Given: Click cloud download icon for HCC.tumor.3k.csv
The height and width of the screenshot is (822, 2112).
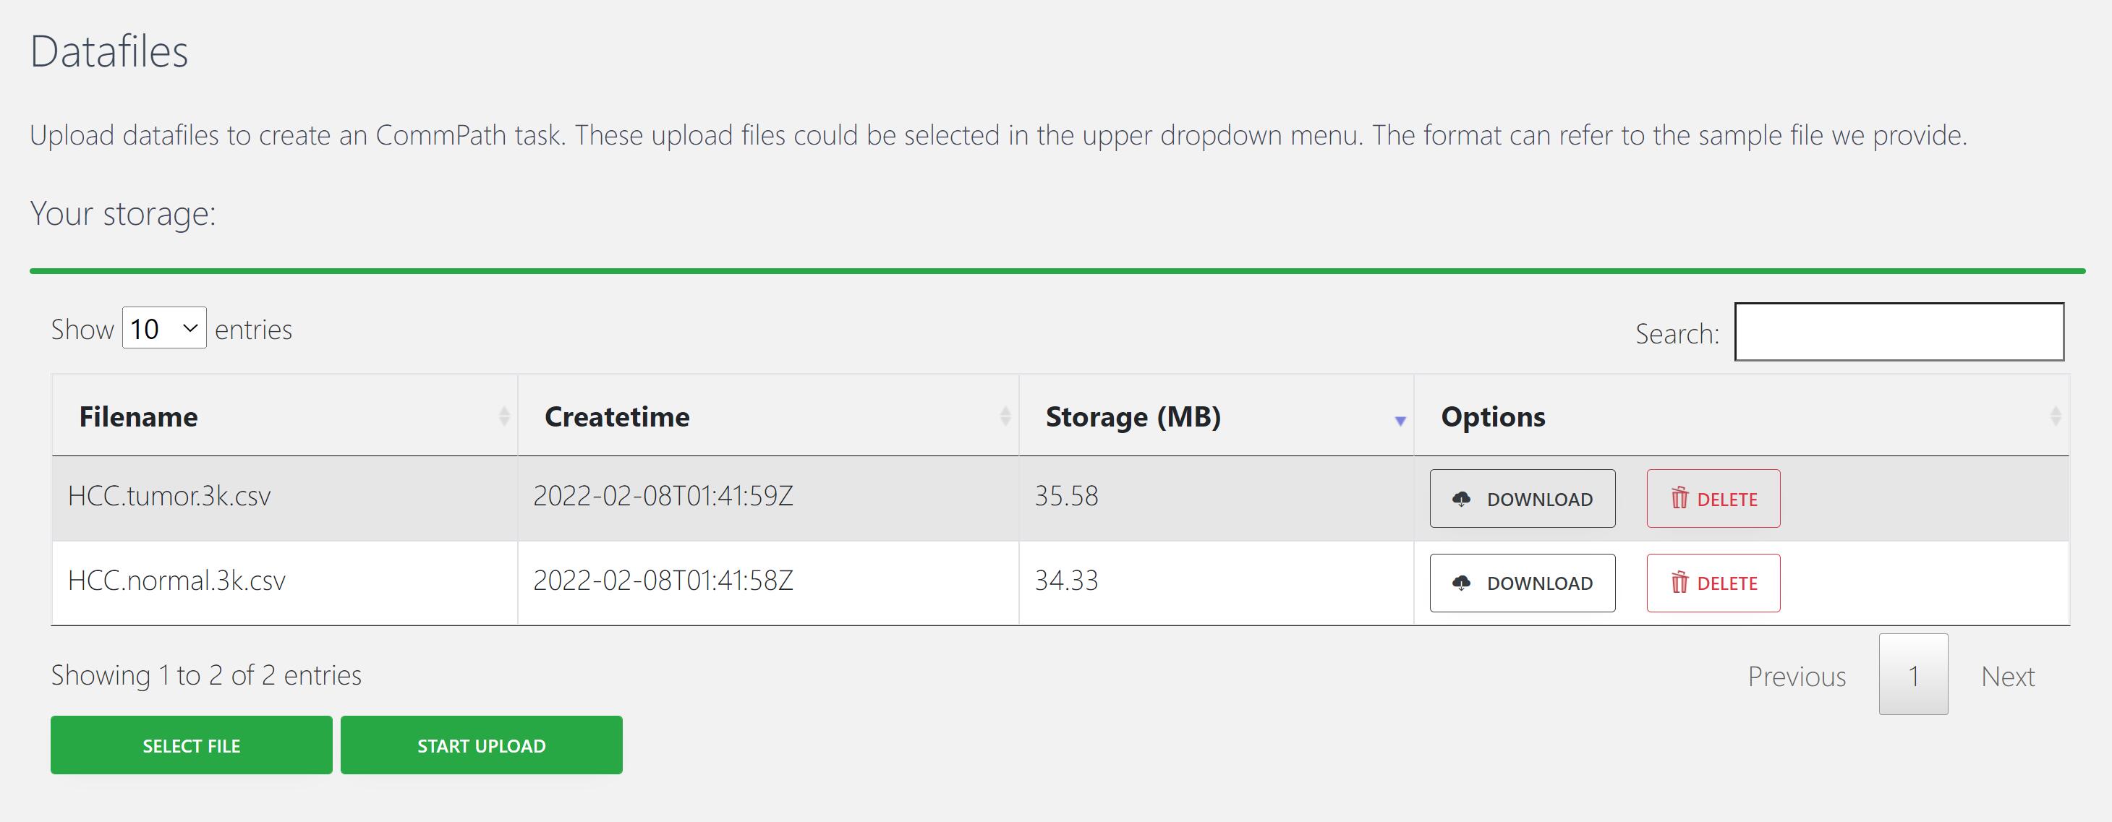Looking at the screenshot, I should point(1461,499).
